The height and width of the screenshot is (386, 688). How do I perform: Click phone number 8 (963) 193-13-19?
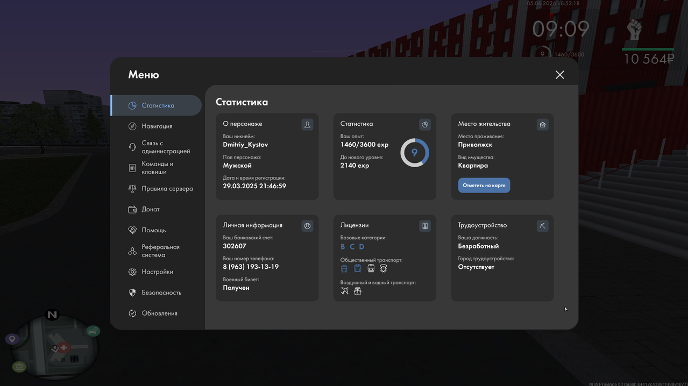coord(251,267)
